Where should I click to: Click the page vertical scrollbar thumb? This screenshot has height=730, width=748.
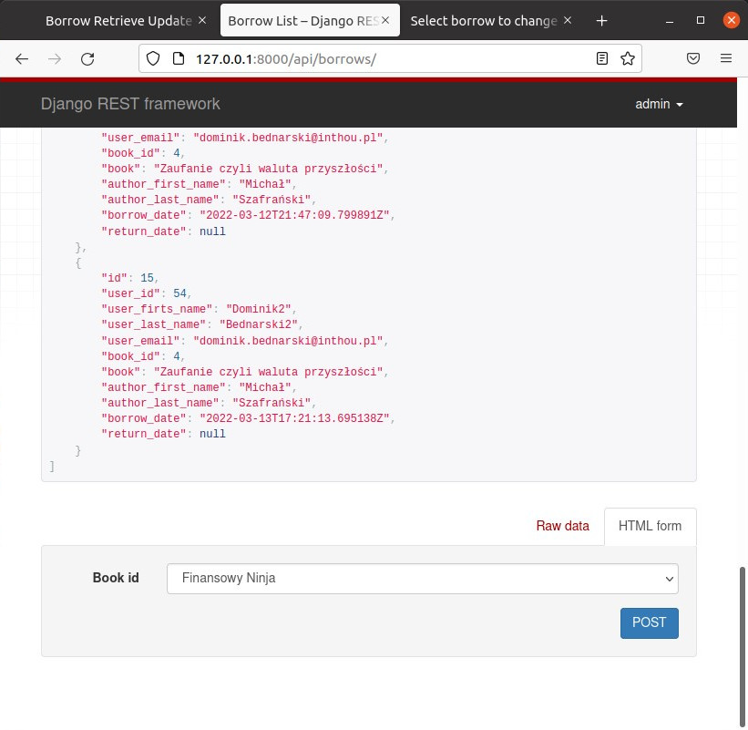743,638
